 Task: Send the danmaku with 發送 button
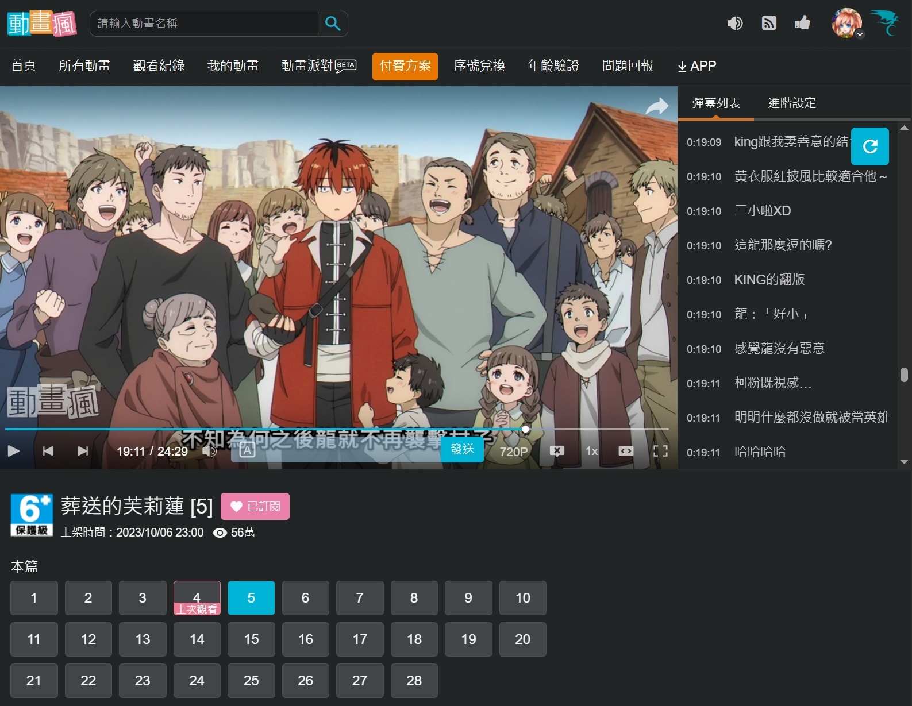[x=462, y=449]
